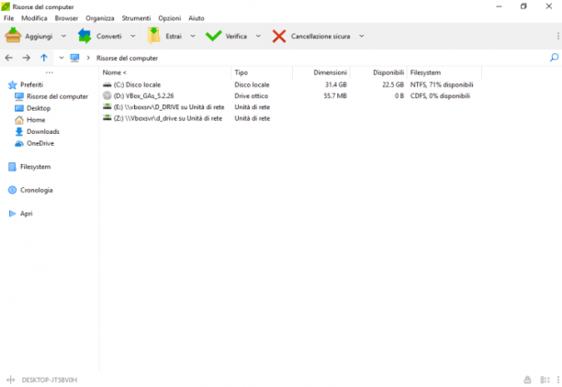Select Risorse del computer in the sidebar
562x387 pixels.
(57, 96)
